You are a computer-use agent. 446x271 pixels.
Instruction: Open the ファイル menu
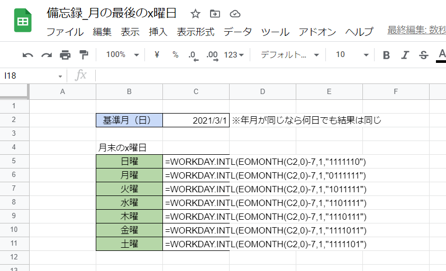[x=65, y=32]
